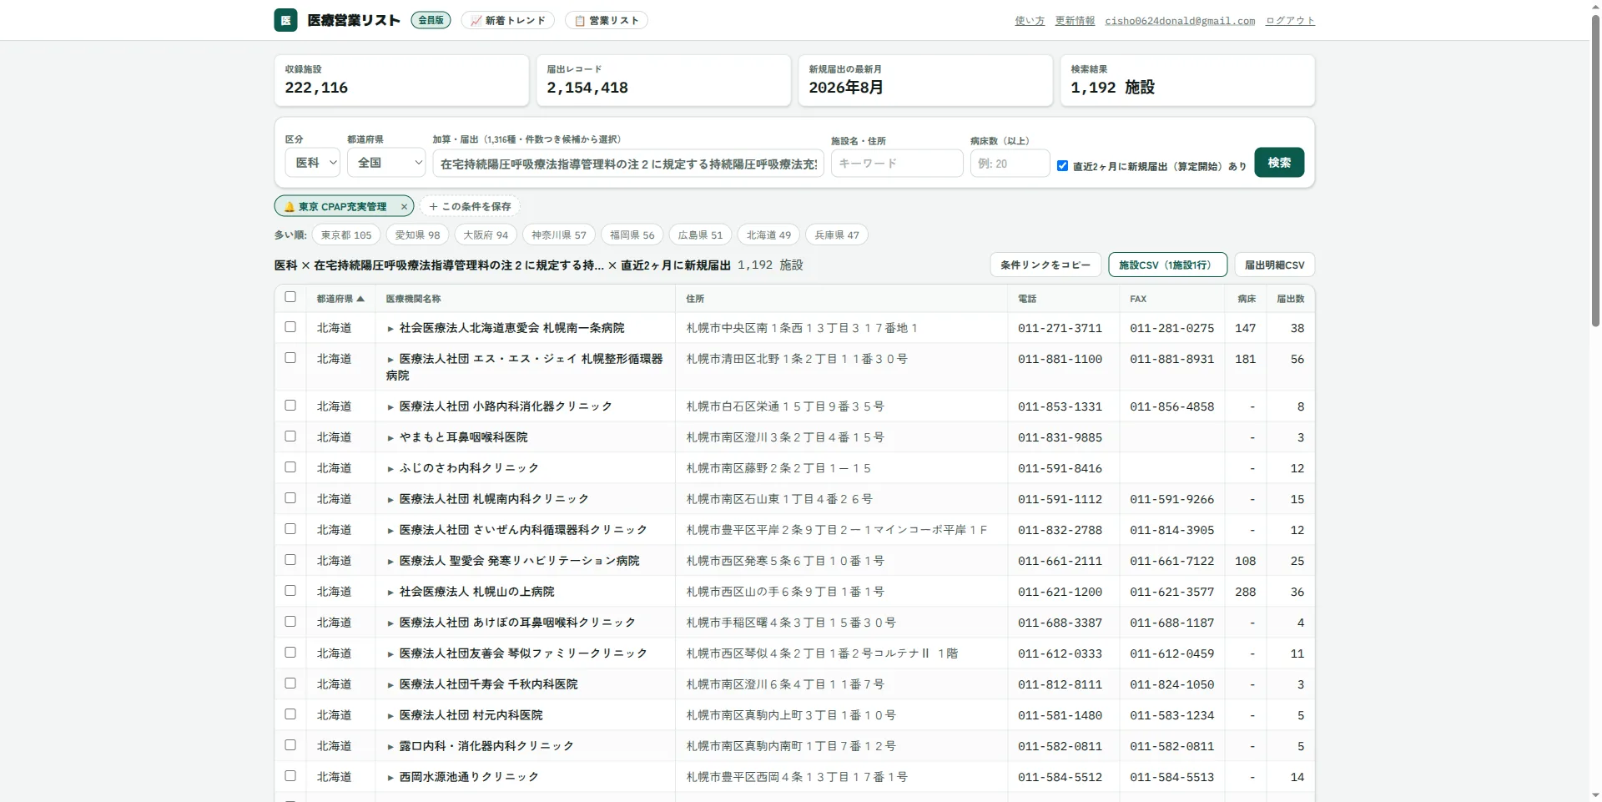This screenshot has width=1602, height=802.
Task: Click the 病床 column header
Action: 1247,299
